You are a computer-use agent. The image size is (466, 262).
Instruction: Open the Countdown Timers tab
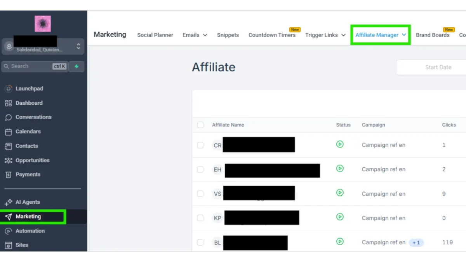[272, 35]
